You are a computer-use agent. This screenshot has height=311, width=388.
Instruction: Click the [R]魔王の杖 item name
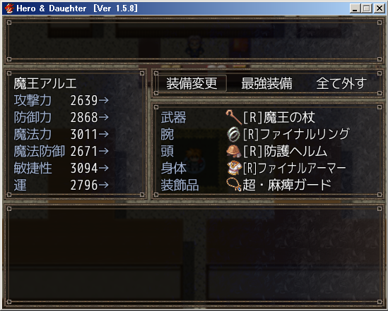click(279, 117)
